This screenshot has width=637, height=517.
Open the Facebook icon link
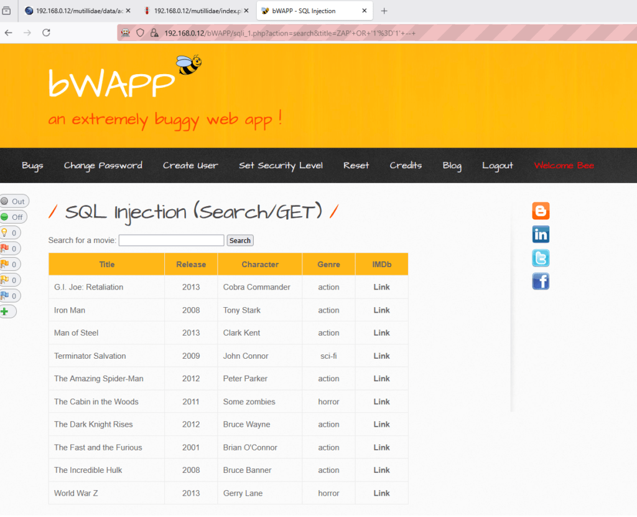(541, 282)
